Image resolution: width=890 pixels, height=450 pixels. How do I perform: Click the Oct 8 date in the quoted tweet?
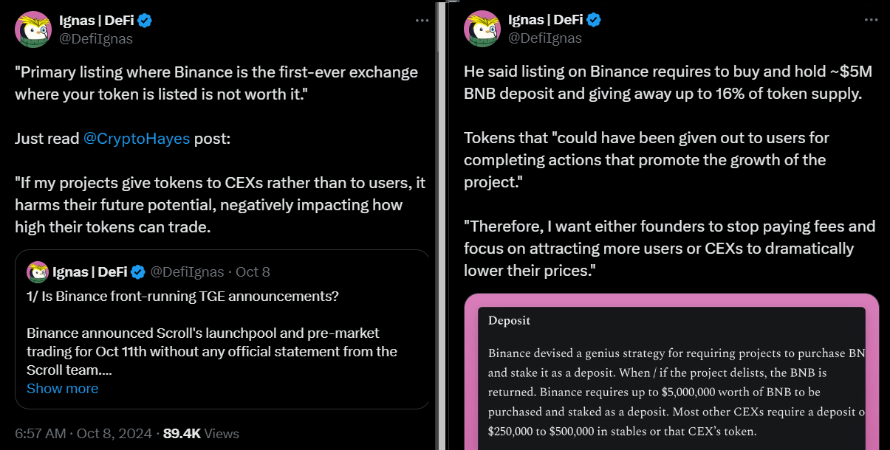(253, 272)
